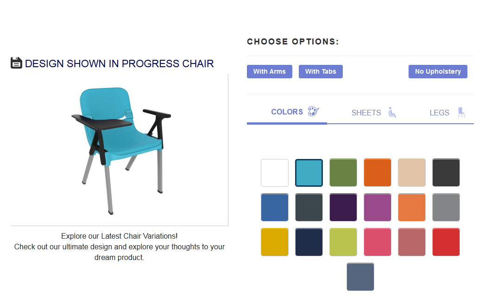
Task: Click the turquoise chair preview image
Action: pos(120,148)
